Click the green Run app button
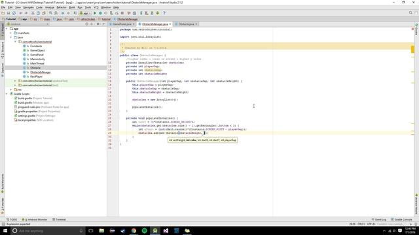Image resolution: width=419 pixels, height=235 pixels. pos(95,13)
